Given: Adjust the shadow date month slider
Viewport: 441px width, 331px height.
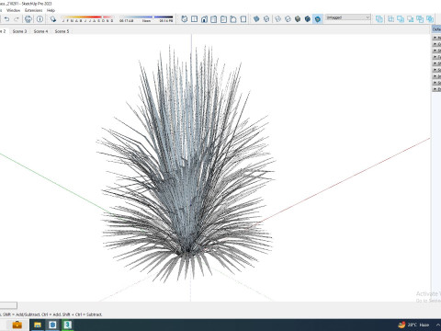Looking at the screenshot, I should click(x=87, y=17).
